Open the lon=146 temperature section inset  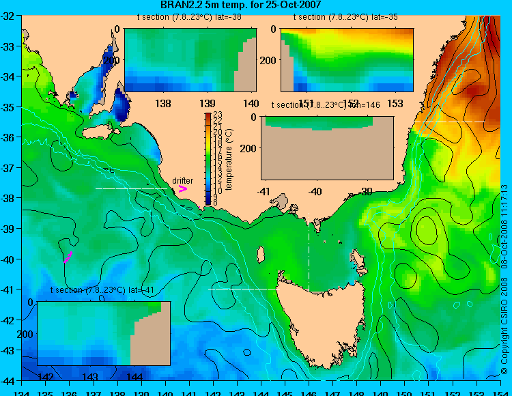point(327,148)
